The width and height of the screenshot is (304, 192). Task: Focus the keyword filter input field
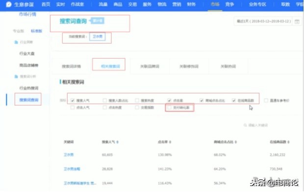pyautogui.click(x=258, y=125)
